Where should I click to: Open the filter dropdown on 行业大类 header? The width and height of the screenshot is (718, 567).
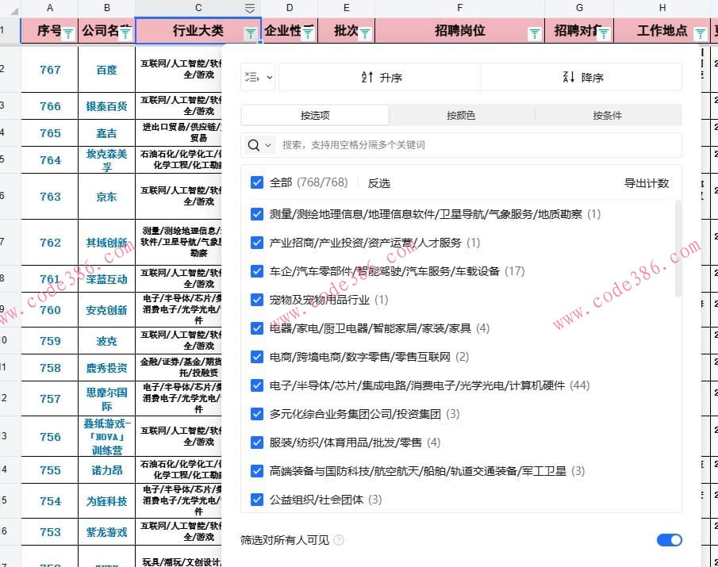(x=251, y=31)
